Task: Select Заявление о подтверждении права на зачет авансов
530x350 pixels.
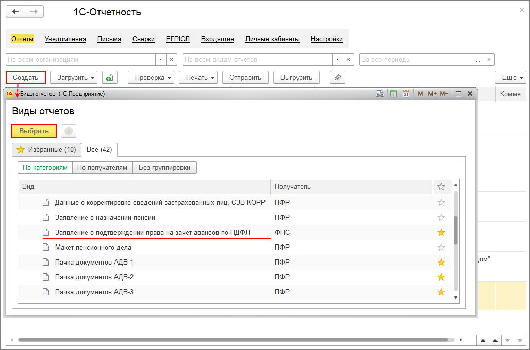Action: [x=152, y=233]
